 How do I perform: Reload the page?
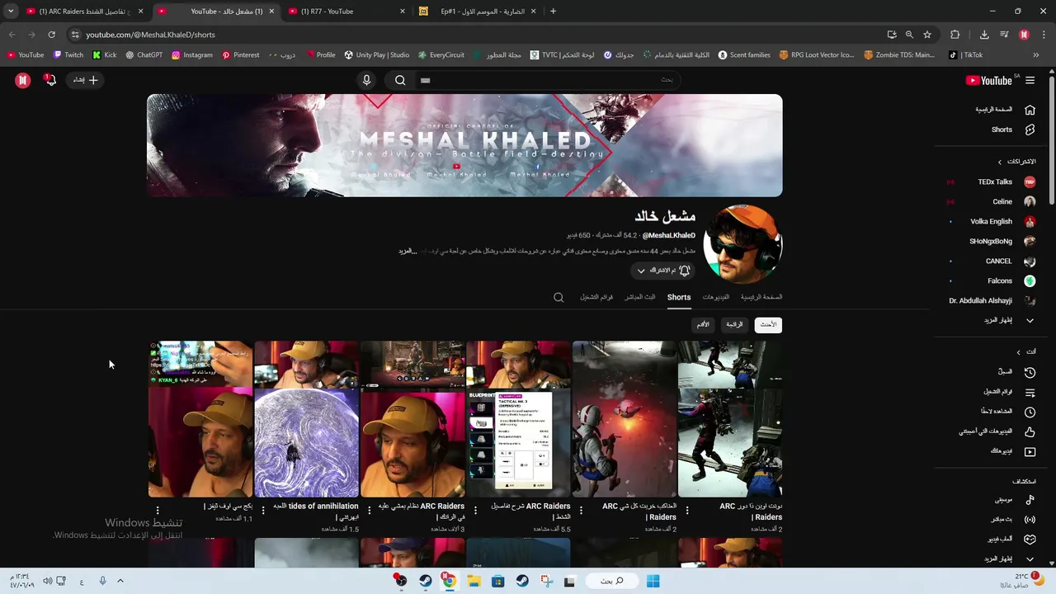tap(51, 35)
